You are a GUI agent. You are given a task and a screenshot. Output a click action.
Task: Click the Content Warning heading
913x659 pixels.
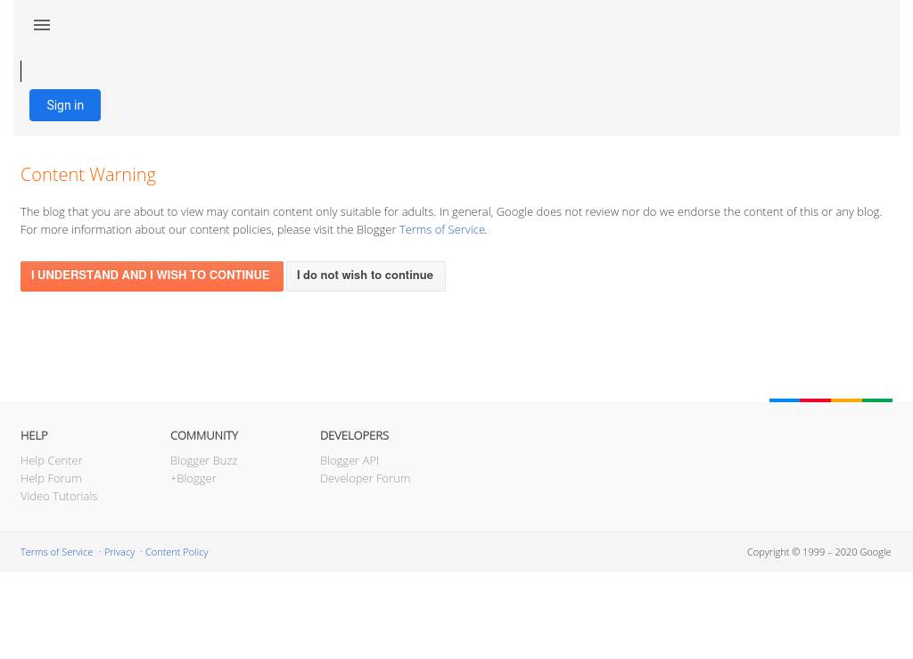coord(88,175)
